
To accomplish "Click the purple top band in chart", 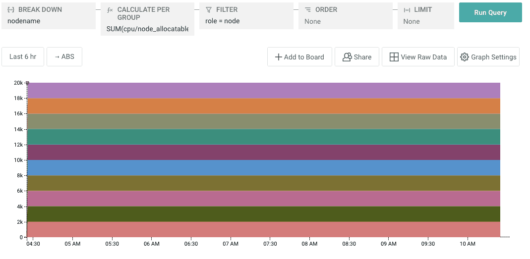I will coord(263,90).
